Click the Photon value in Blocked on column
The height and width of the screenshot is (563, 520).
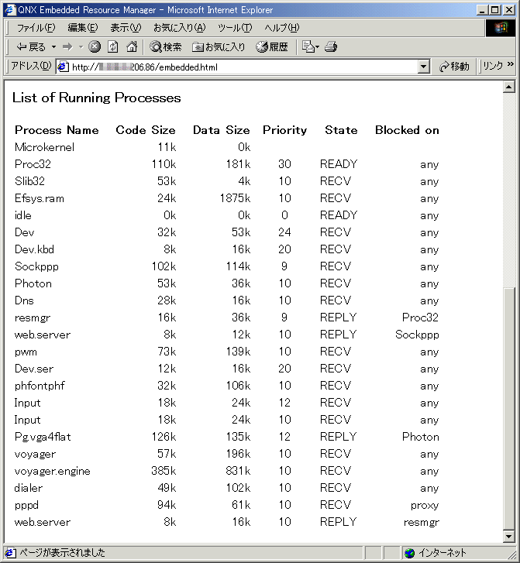421,437
